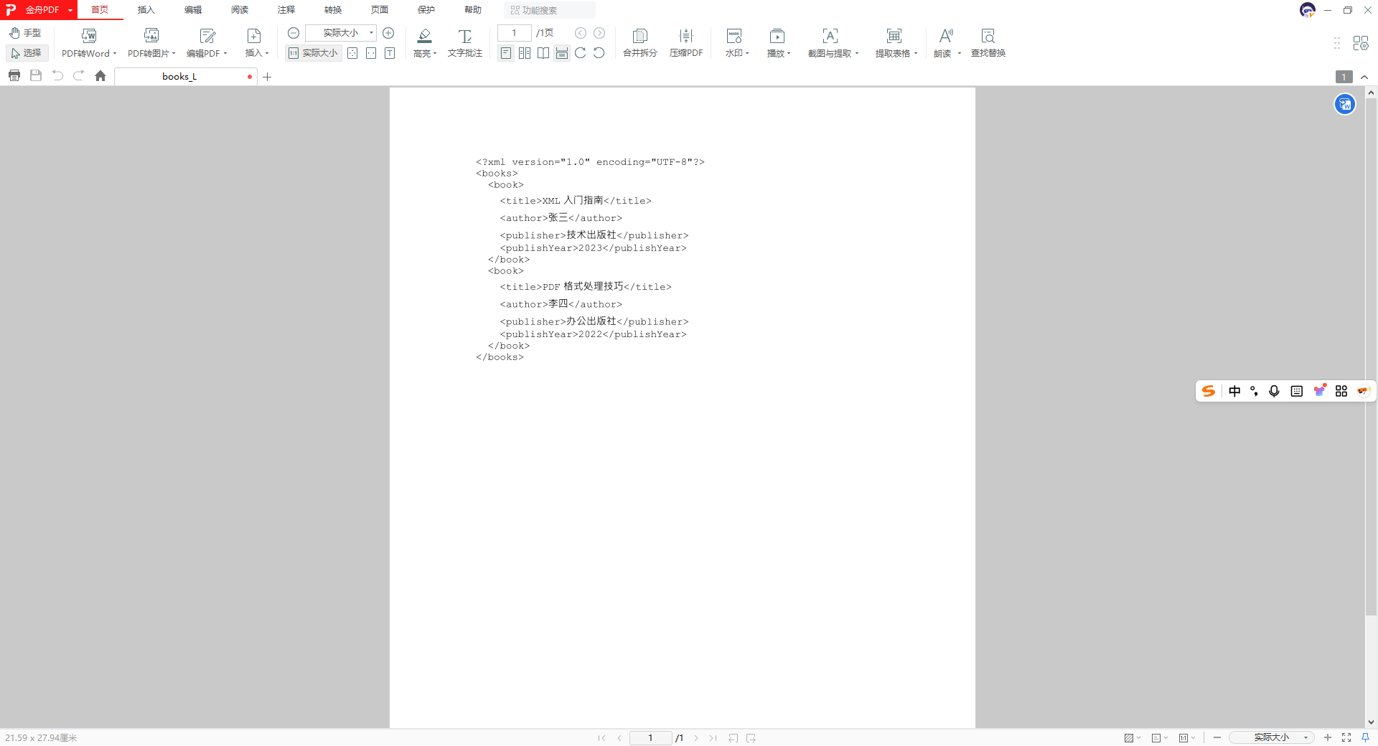Open the toolbar customization grid icon
Image resolution: width=1378 pixels, height=746 pixels.
1361,43
